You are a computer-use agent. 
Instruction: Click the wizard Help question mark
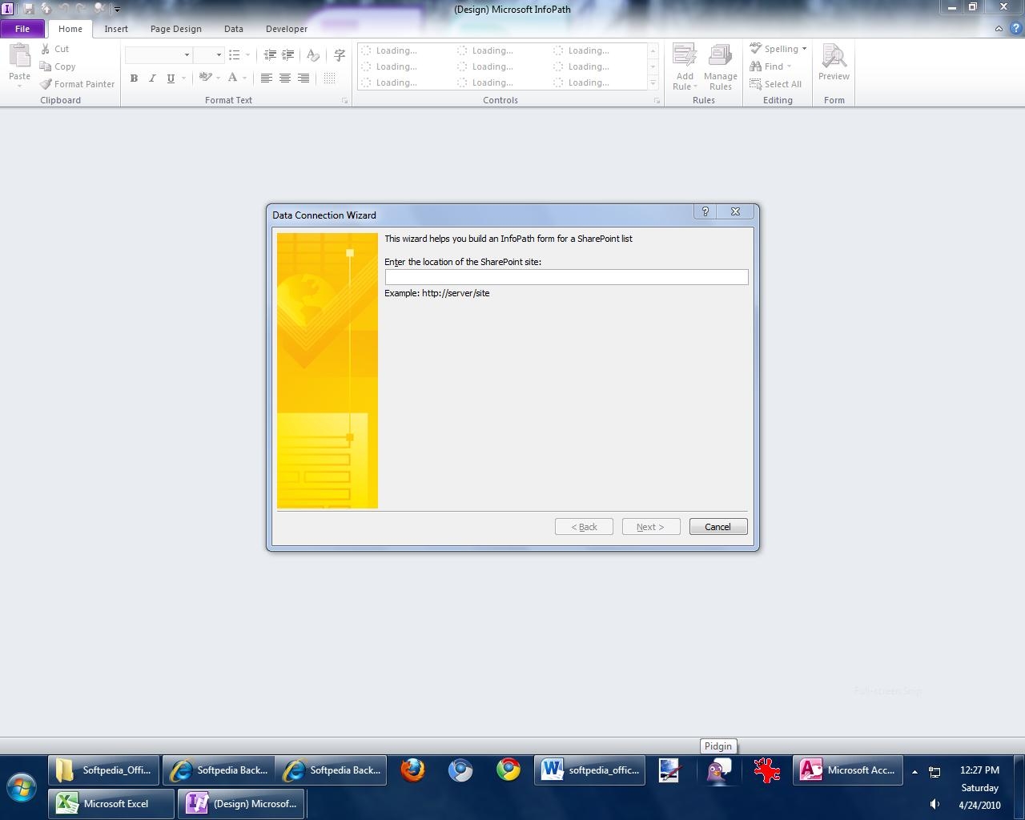coord(705,211)
